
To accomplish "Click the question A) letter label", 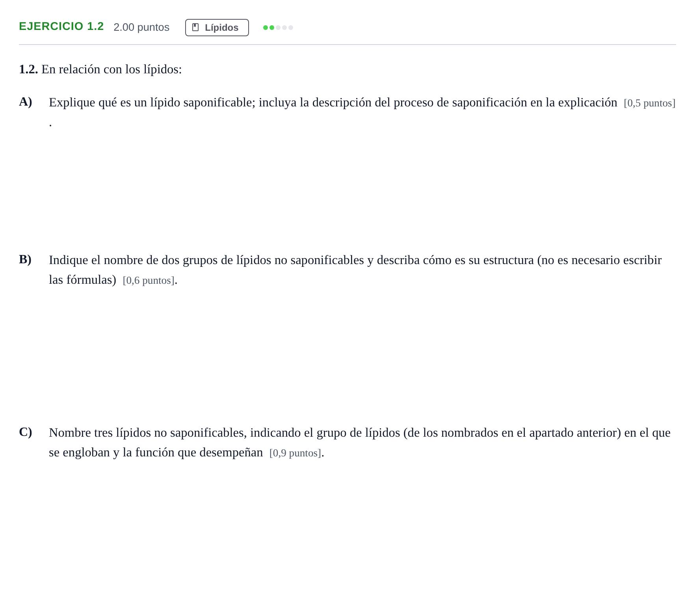I will tap(26, 102).
